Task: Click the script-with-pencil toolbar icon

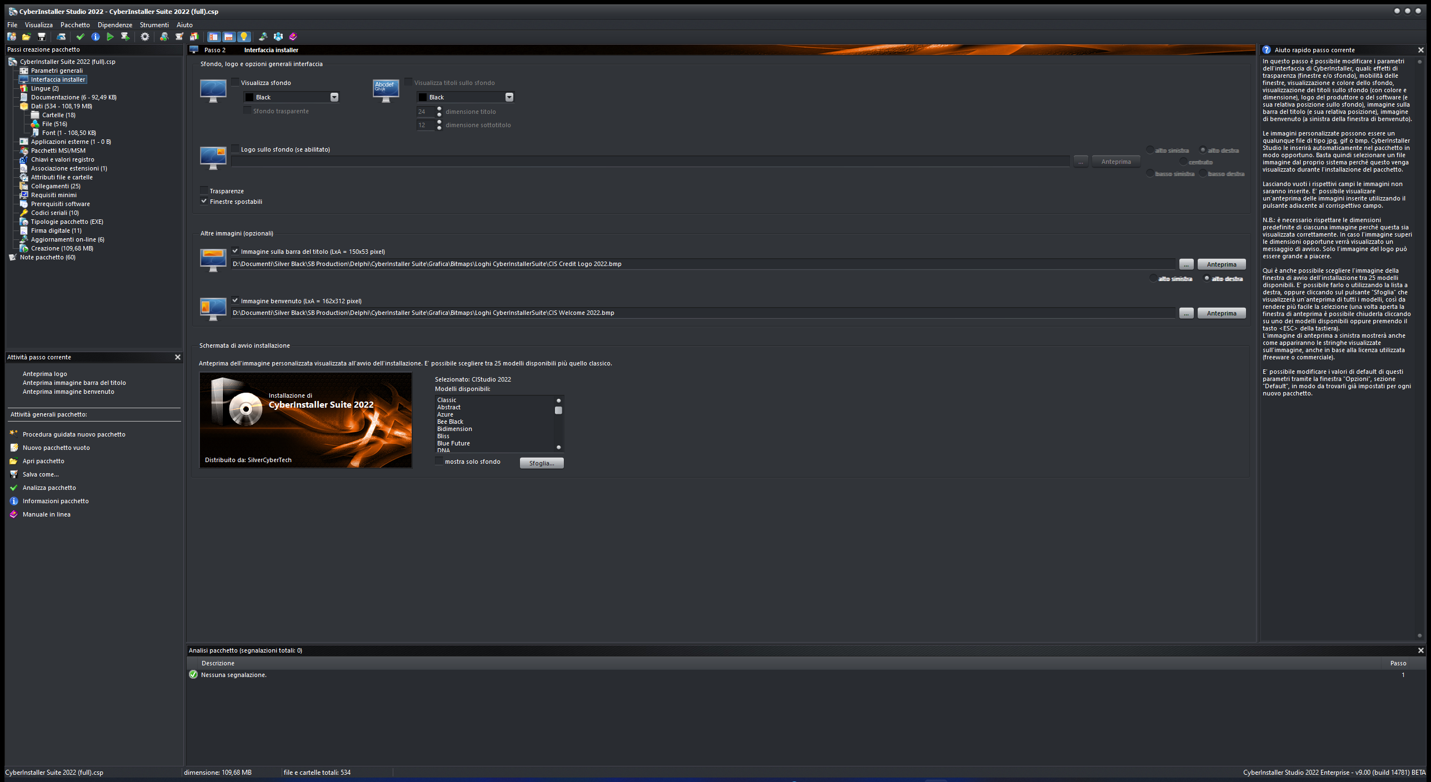Action: pyautogui.click(x=179, y=37)
